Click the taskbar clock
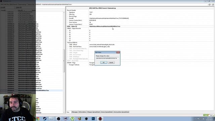The height and width of the screenshot is (121, 215). (x=209, y=119)
